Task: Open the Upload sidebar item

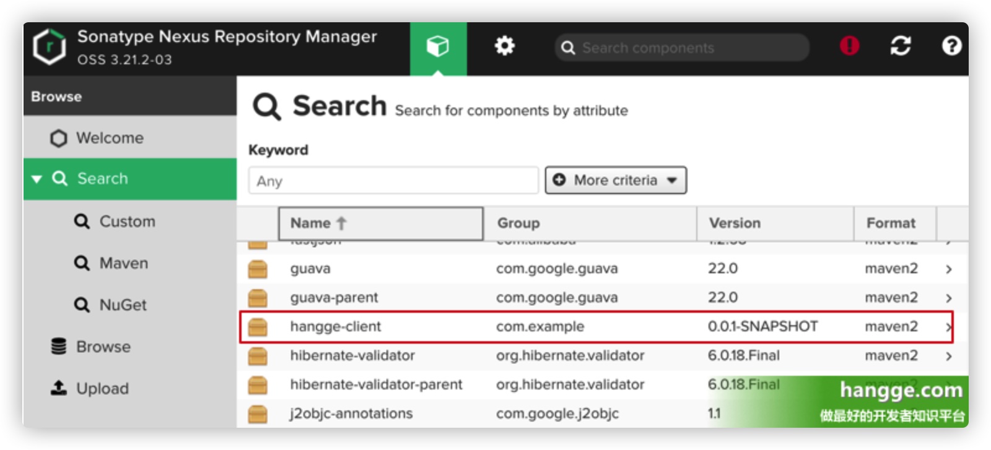Action: (130, 388)
